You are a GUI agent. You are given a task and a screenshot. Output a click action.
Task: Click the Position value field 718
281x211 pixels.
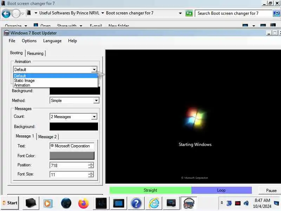coord(69,165)
